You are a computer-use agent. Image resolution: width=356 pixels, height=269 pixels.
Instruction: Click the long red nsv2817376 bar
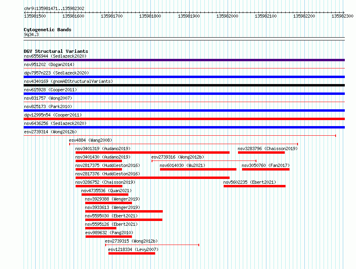click(x=152, y=178)
